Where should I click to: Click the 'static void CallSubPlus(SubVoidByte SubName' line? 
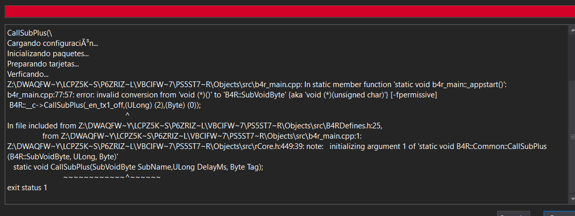138,167
